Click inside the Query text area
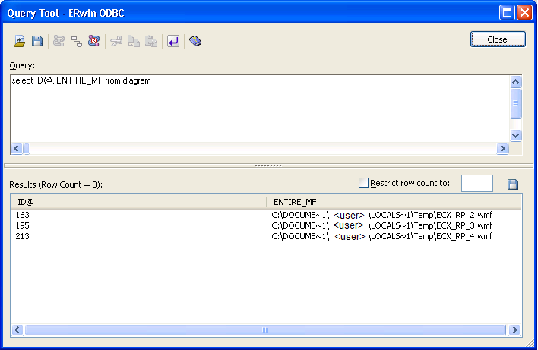 [x=260, y=109]
